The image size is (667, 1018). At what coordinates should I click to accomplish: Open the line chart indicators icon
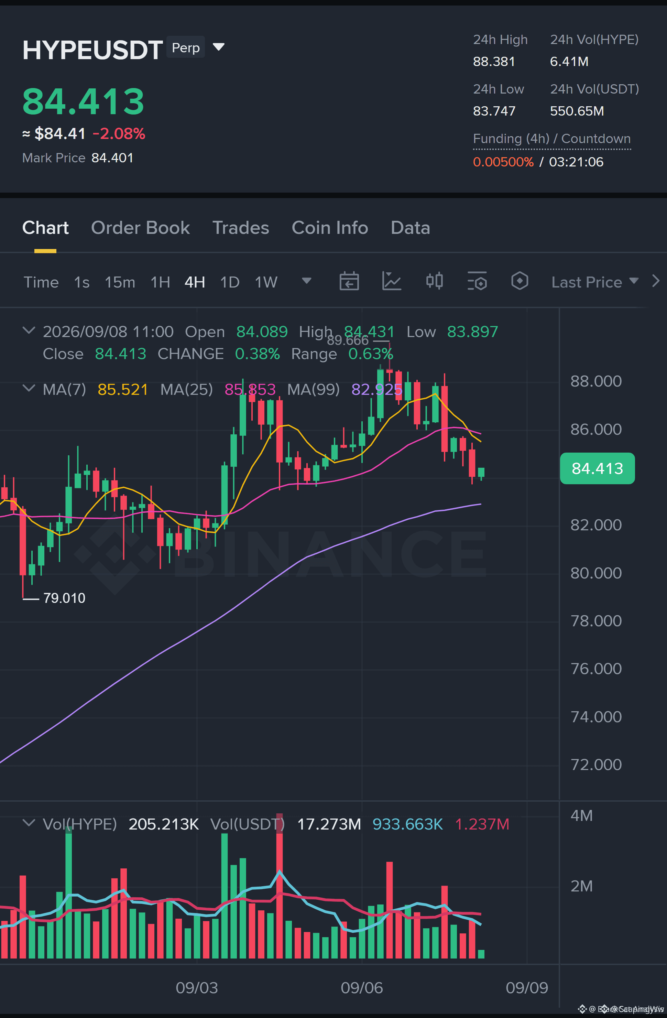[x=391, y=281]
